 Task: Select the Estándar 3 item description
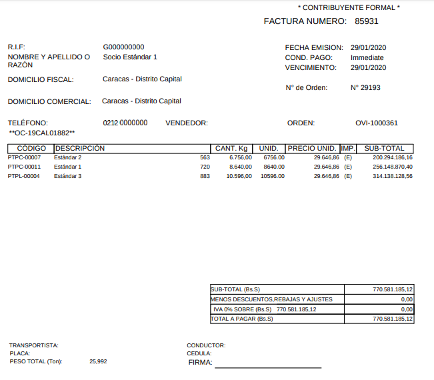pyautogui.click(x=67, y=176)
